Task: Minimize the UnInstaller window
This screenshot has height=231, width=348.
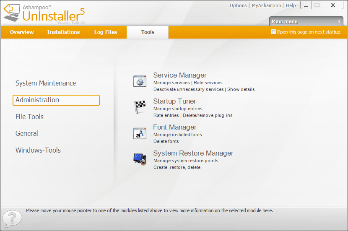Action: 306,5
